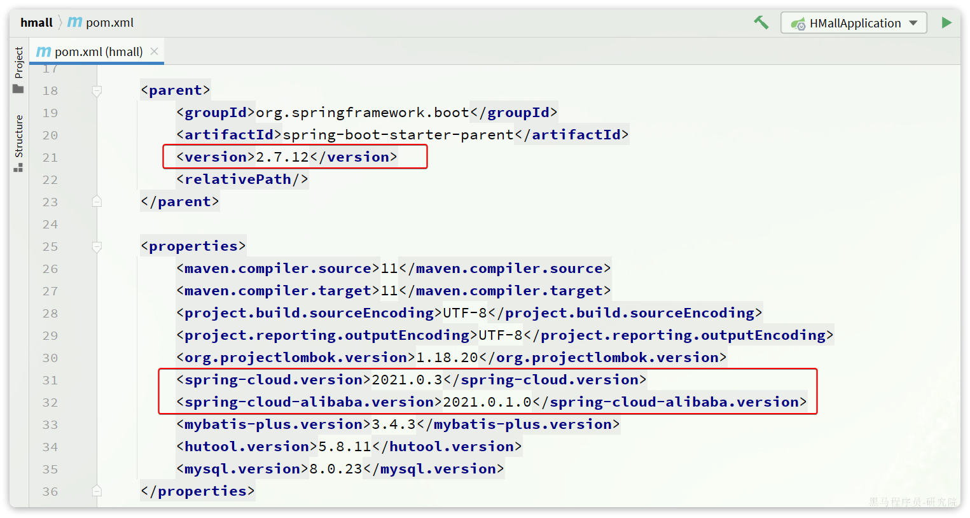Click the Build project hammer icon
This screenshot has height=518, width=970.
(761, 22)
